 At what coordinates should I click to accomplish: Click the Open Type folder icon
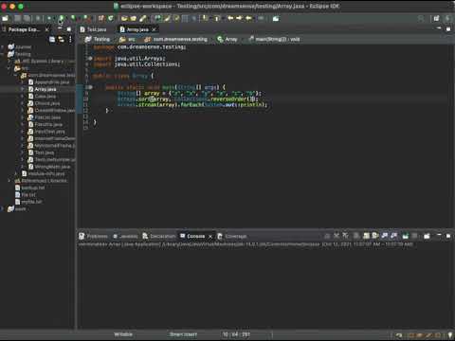pos(124,18)
